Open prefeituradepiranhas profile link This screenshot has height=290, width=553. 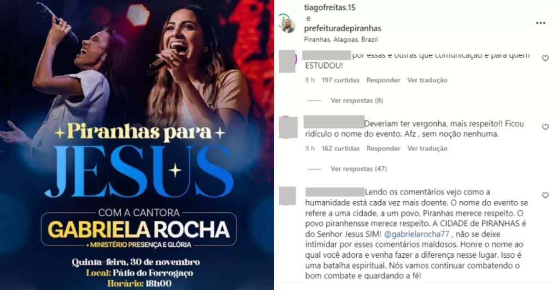[x=342, y=29]
